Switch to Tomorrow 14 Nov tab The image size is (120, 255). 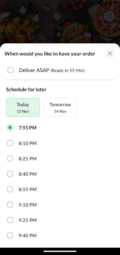pos(60,107)
